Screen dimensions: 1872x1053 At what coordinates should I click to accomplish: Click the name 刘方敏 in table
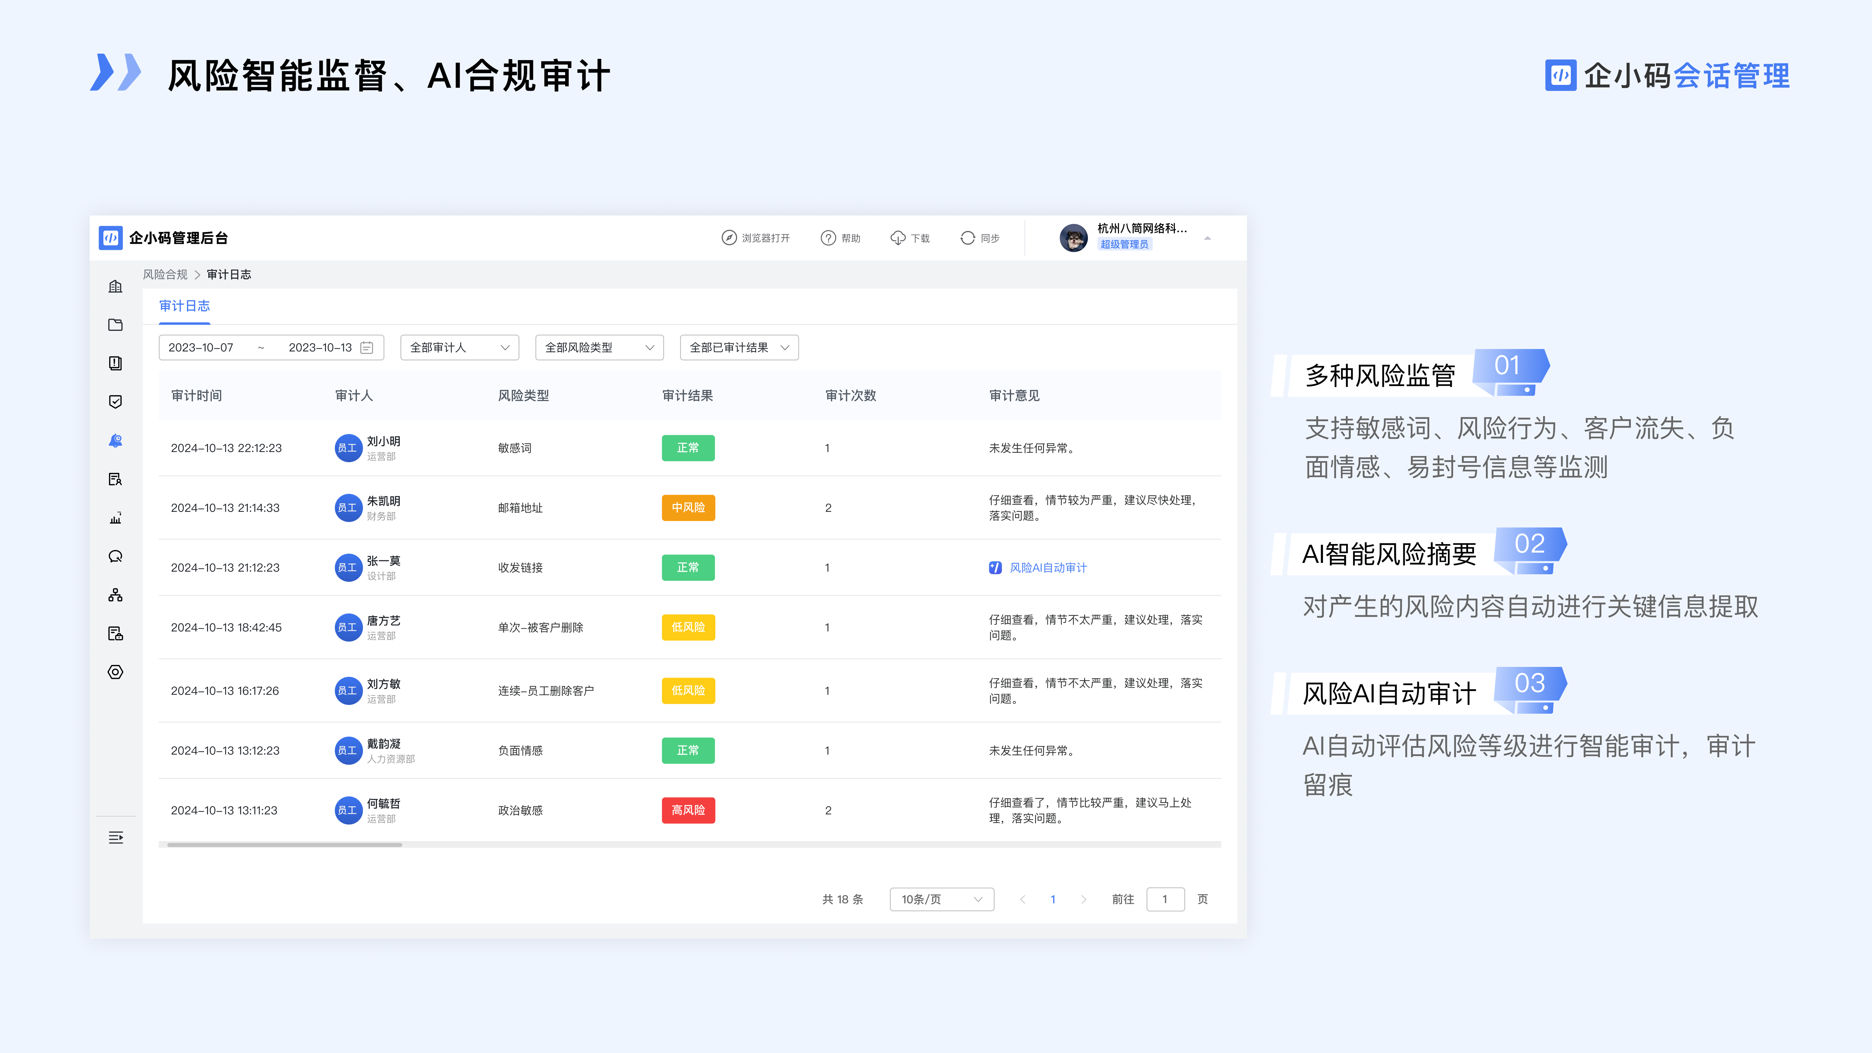coord(384,684)
